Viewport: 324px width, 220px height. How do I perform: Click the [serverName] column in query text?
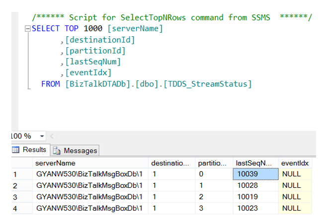[x=135, y=28]
